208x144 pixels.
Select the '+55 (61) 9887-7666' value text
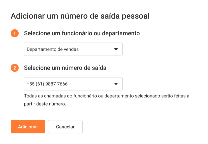(45, 84)
